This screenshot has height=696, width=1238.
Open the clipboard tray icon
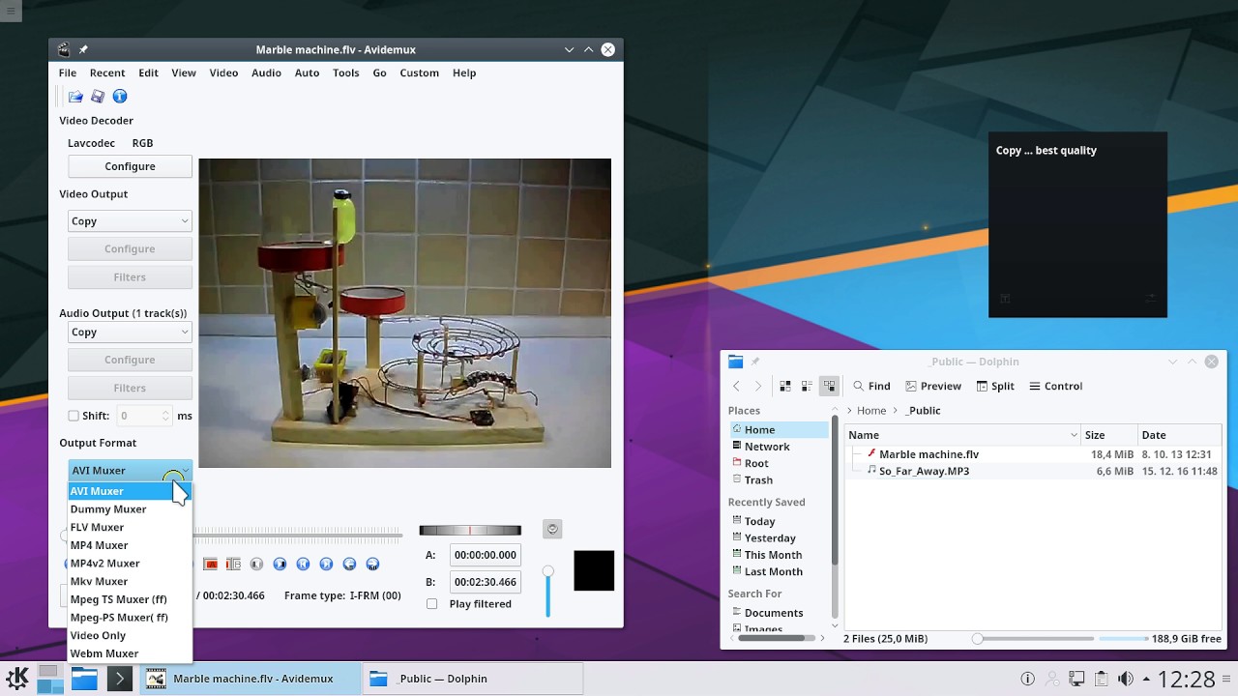(x=1101, y=679)
